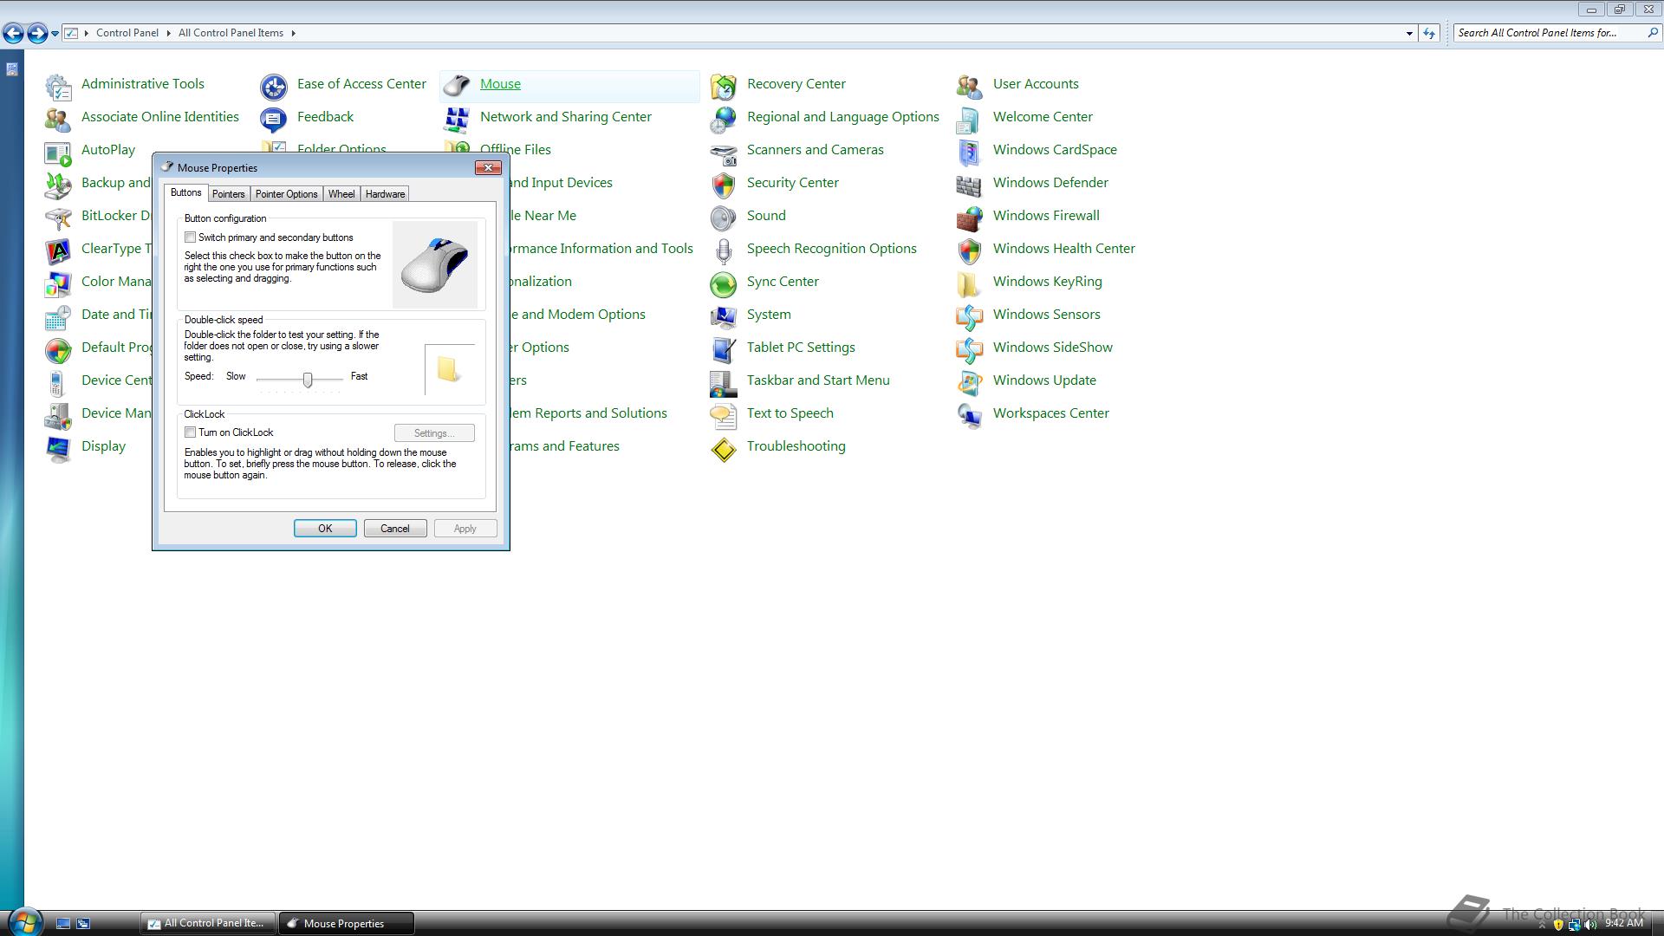Click the double-click speed slider thumb
This screenshot has height=936, width=1664.
(308, 380)
